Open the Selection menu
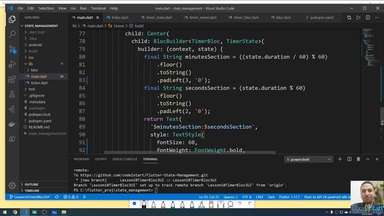Screen dimensions: 384x216 coord(46,8)
